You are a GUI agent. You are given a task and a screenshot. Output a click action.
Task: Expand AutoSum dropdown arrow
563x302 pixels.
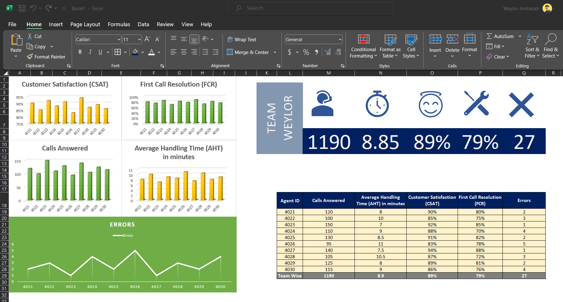coord(520,36)
